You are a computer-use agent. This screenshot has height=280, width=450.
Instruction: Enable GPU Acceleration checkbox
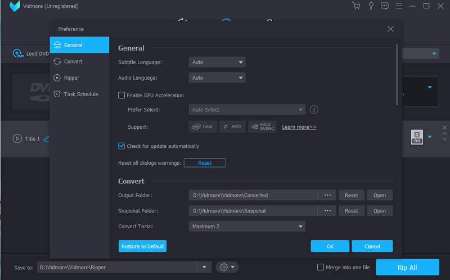121,96
